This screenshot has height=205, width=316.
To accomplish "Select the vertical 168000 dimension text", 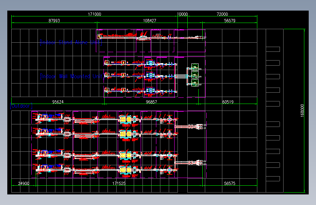I will (302, 111).
